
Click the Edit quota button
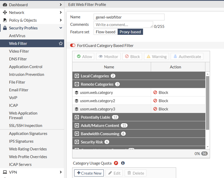click(x=114, y=173)
